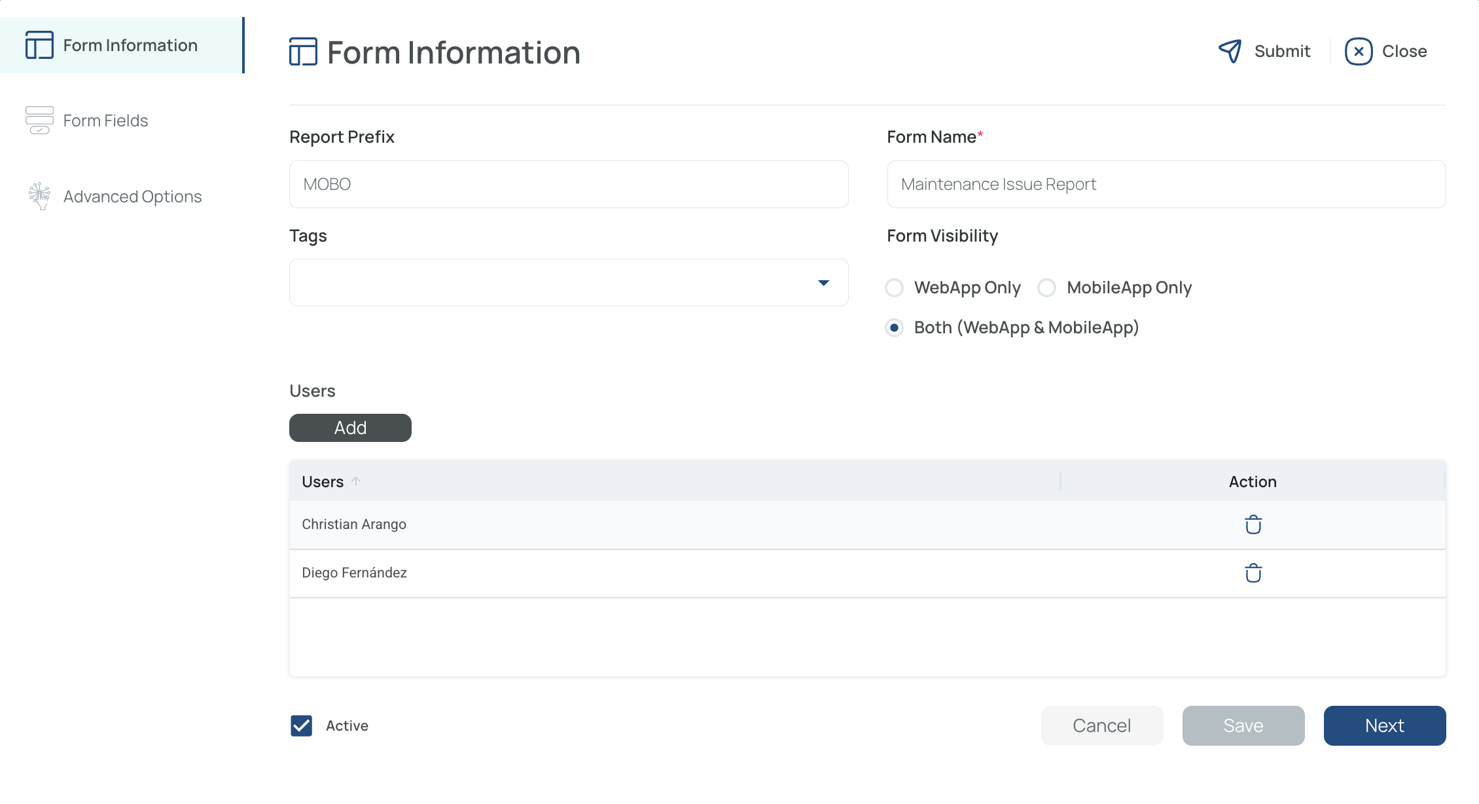1479x804 pixels.
Task: Sort users with the ascending arrow icon
Action: [x=356, y=481]
